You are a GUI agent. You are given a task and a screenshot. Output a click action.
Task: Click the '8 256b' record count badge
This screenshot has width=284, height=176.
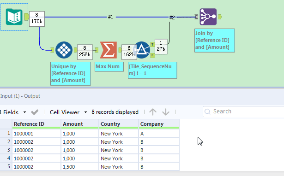point(85,52)
